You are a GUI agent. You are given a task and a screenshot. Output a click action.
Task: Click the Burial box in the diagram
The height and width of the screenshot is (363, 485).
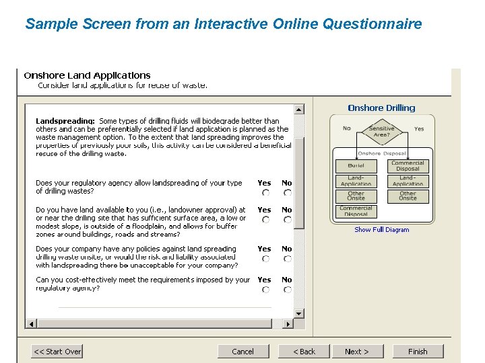tap(356, 166)
